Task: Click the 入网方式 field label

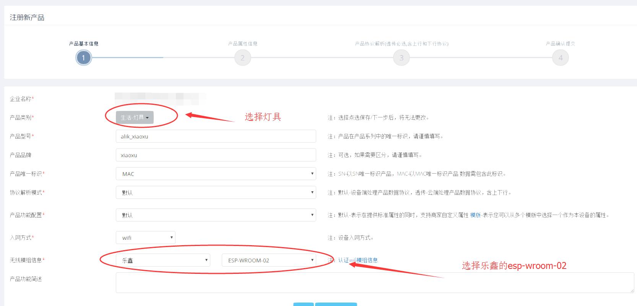Action: coord(22,238)
